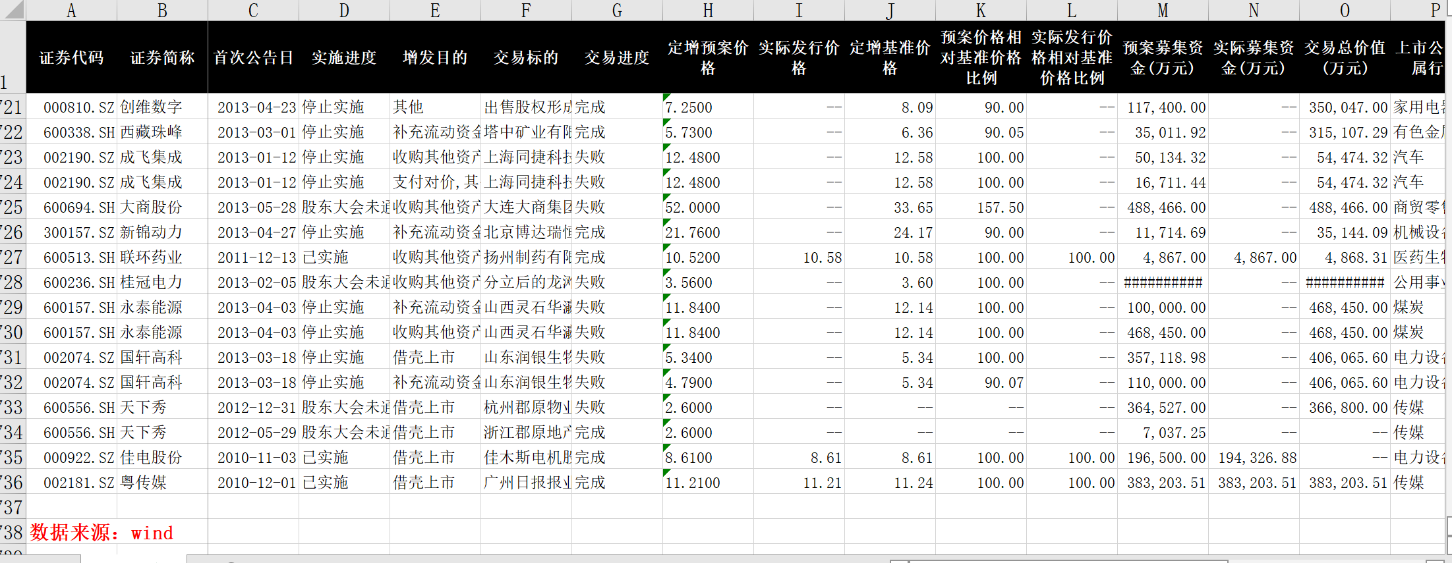Select cell 大商股份
Viewport: 1452px width, 563px height.
pos(162,207)
